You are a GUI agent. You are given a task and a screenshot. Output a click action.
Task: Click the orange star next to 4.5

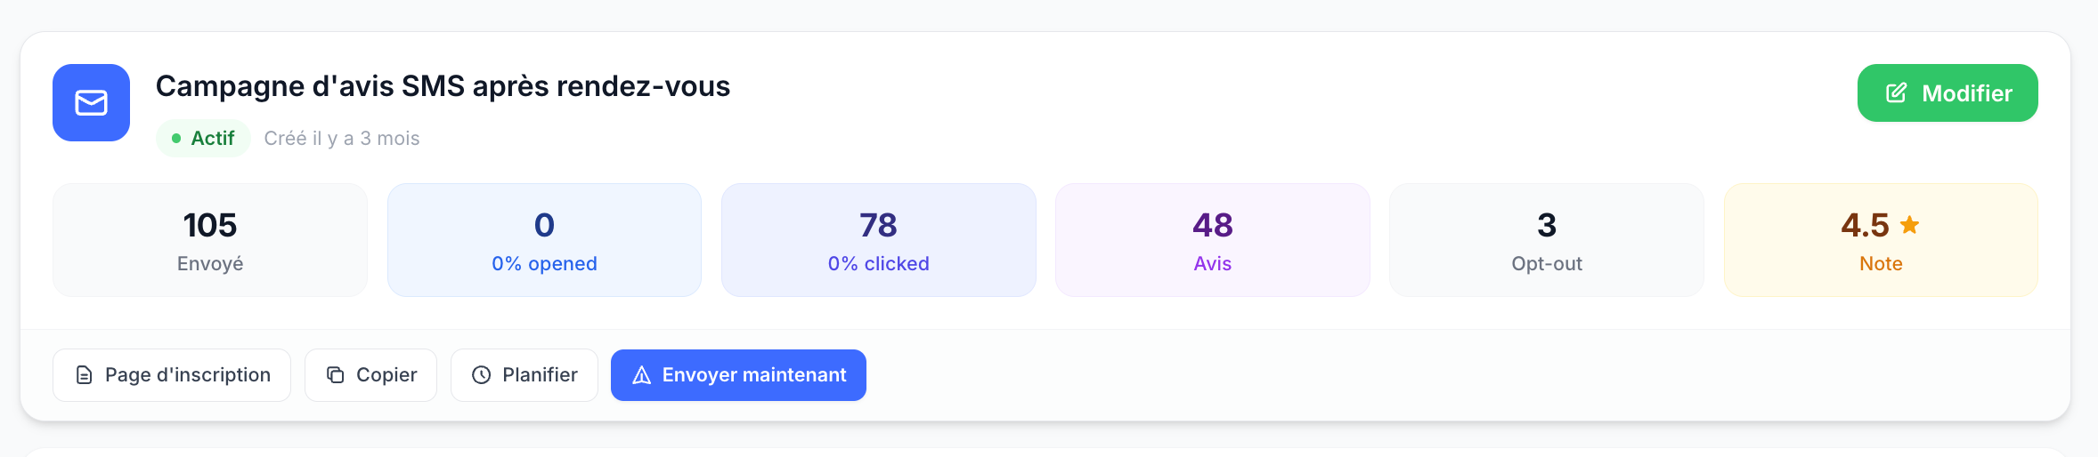pyautogui.click(x=1909, y=224)
